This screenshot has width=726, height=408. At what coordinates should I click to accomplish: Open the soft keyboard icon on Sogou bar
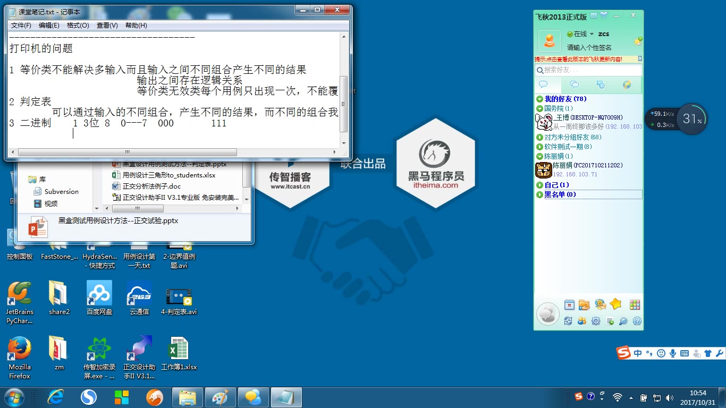tap(685, 353)
